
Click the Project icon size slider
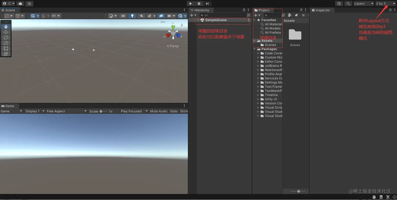(298, 191)
